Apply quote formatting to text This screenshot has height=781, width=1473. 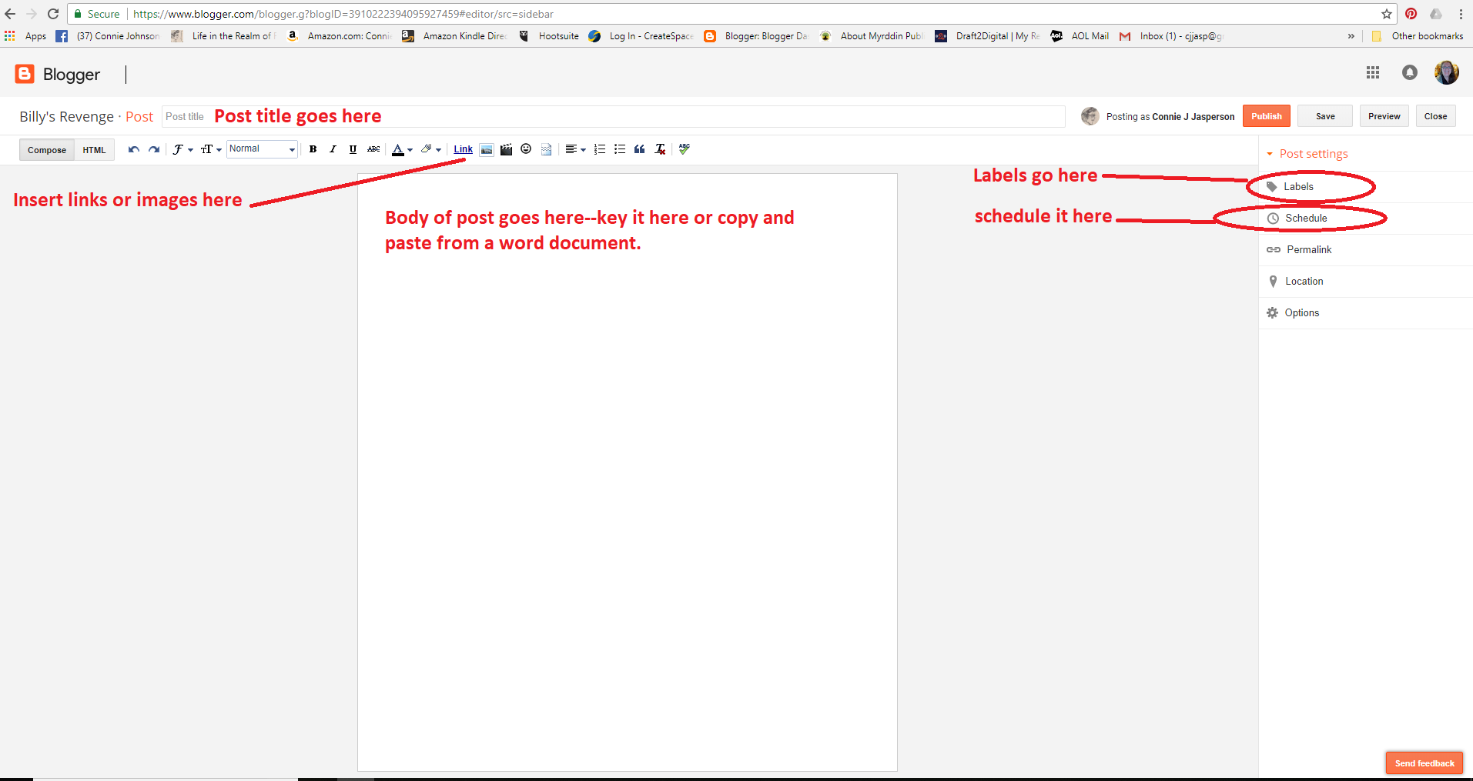tap(639, 149)
